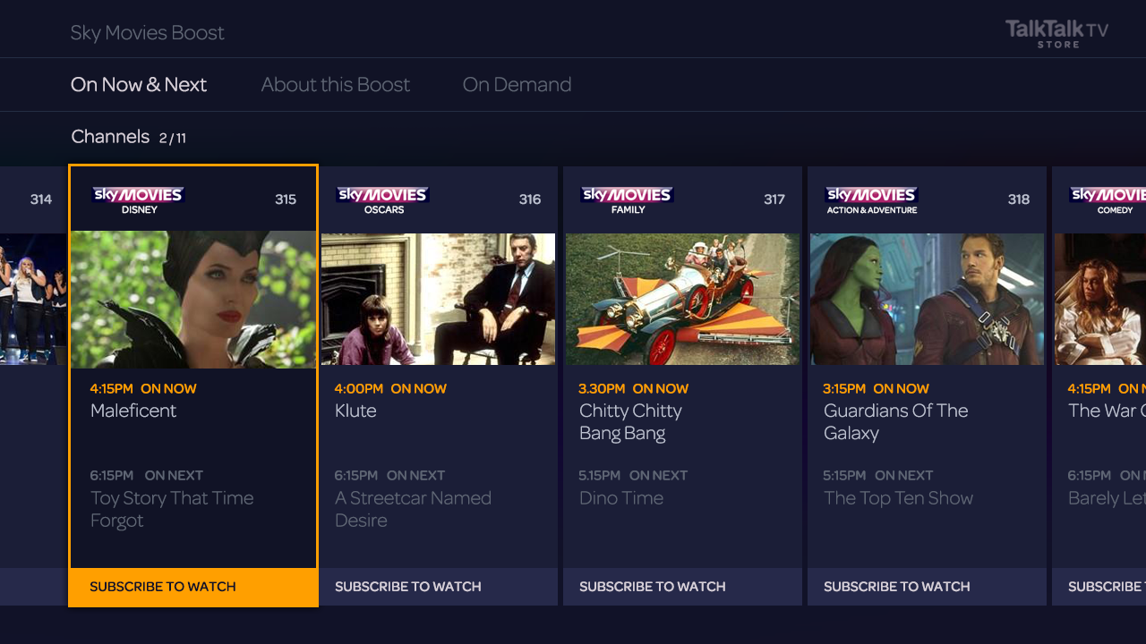Viewport: 1146px width, 644px height.
Task: Open the Maleficent movie thumbnail
Action: click(193, 299)
